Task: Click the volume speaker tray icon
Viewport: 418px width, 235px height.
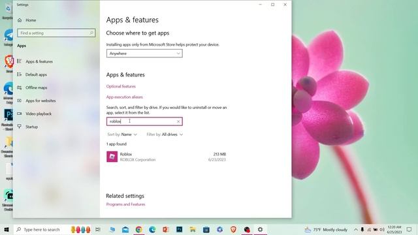Action: tap(382, 229)
